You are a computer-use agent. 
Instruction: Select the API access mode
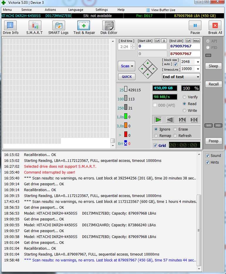point(208,41)
